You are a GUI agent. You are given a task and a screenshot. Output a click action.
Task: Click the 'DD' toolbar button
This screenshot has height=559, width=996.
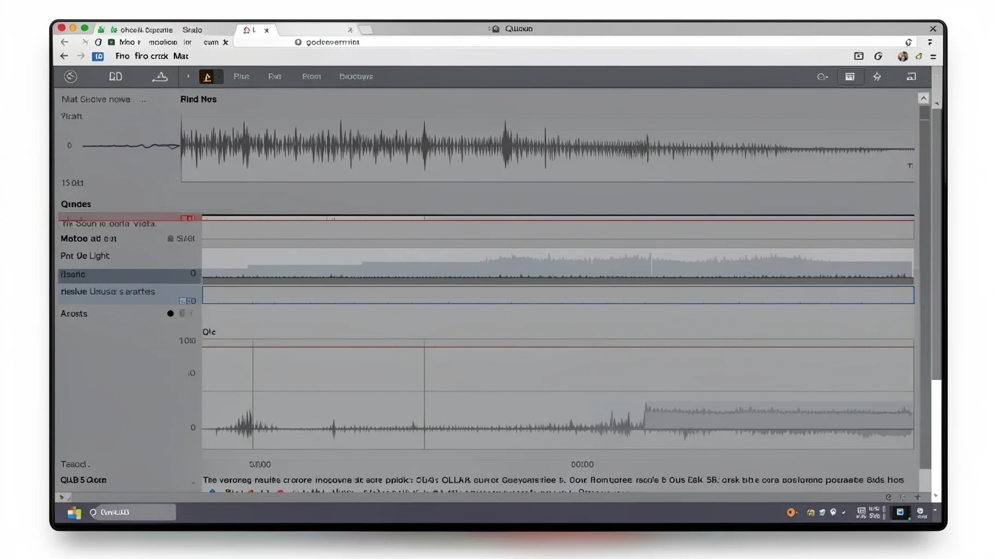coord(116,76)
